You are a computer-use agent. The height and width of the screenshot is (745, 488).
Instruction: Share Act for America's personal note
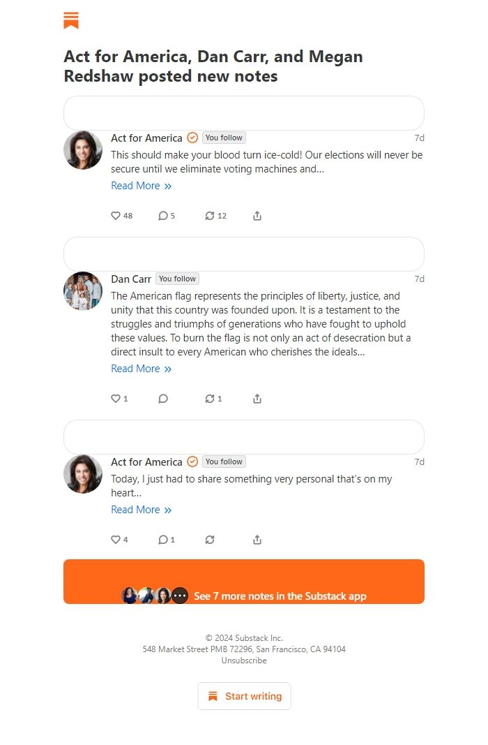pyautogui.click(x=257, y=540)
